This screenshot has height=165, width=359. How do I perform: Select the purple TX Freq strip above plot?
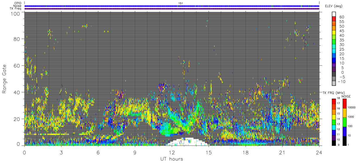172,9
